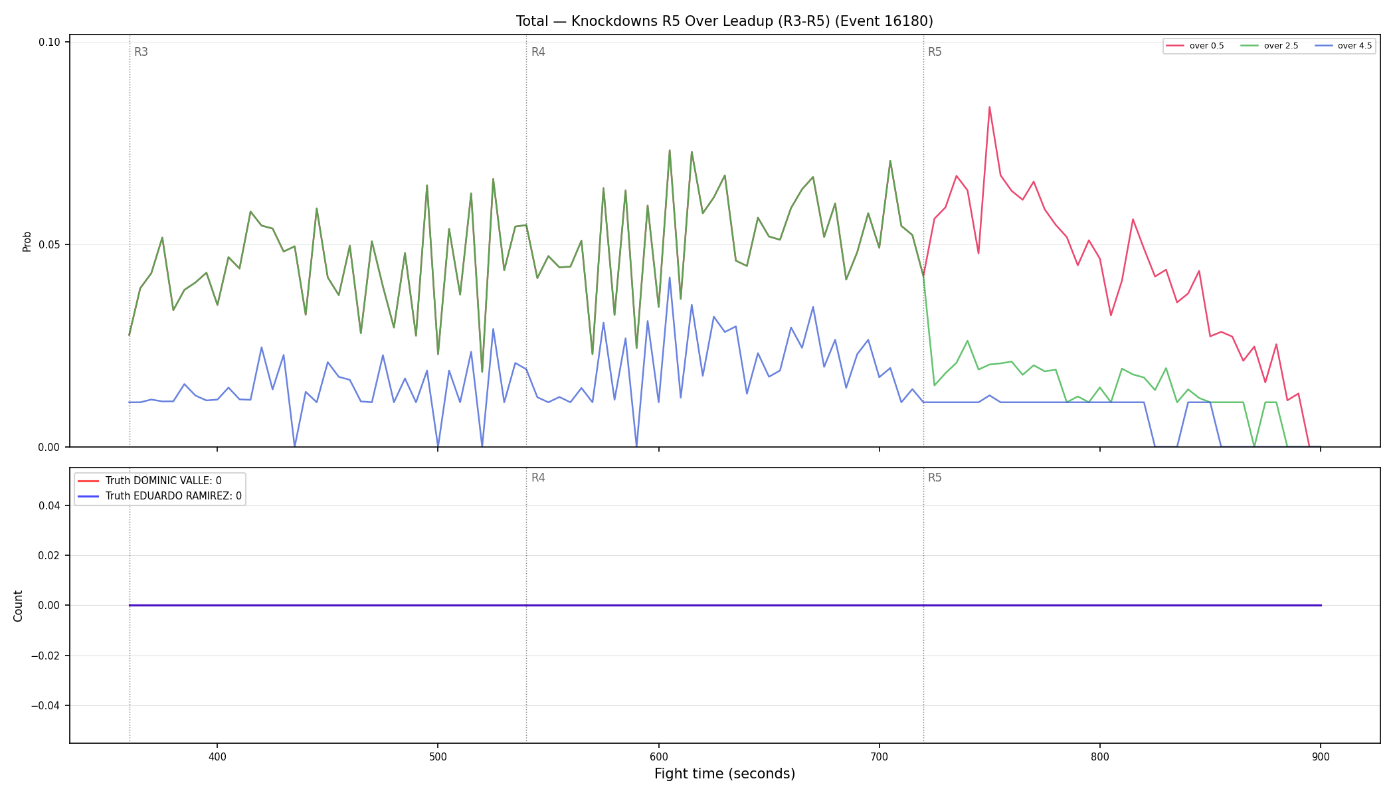The image size is (1395, 797).
Task: Click the 0.02 tick on the Count axis
Action: point(49,556)
